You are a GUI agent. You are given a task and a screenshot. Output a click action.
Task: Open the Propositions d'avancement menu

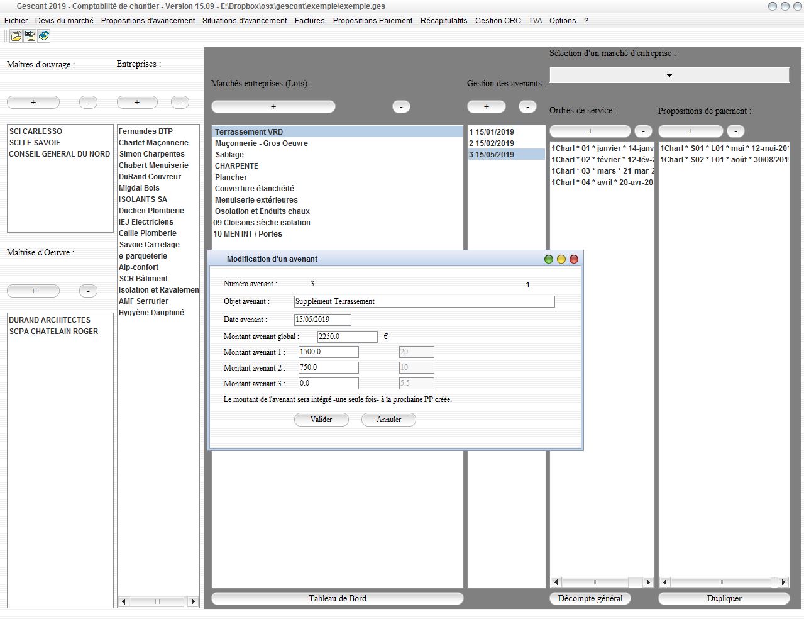click(x=148, y=21)
